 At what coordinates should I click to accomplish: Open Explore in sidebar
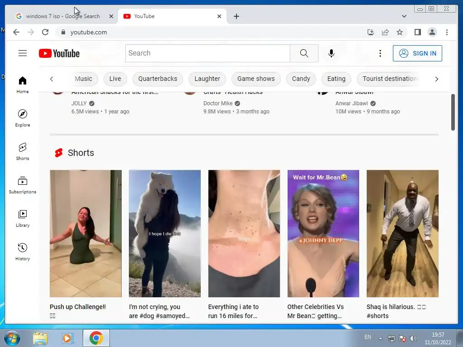coord(23,118)
